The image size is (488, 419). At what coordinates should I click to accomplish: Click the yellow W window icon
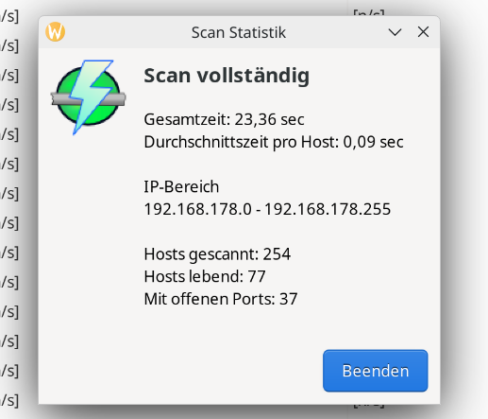tap(56, 32)
